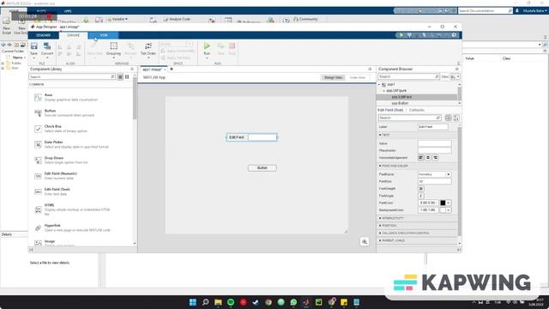The image size is (549, 309).
Task: Click the Component Library search field
Action: pyautogui.click(x=72, y=76)
